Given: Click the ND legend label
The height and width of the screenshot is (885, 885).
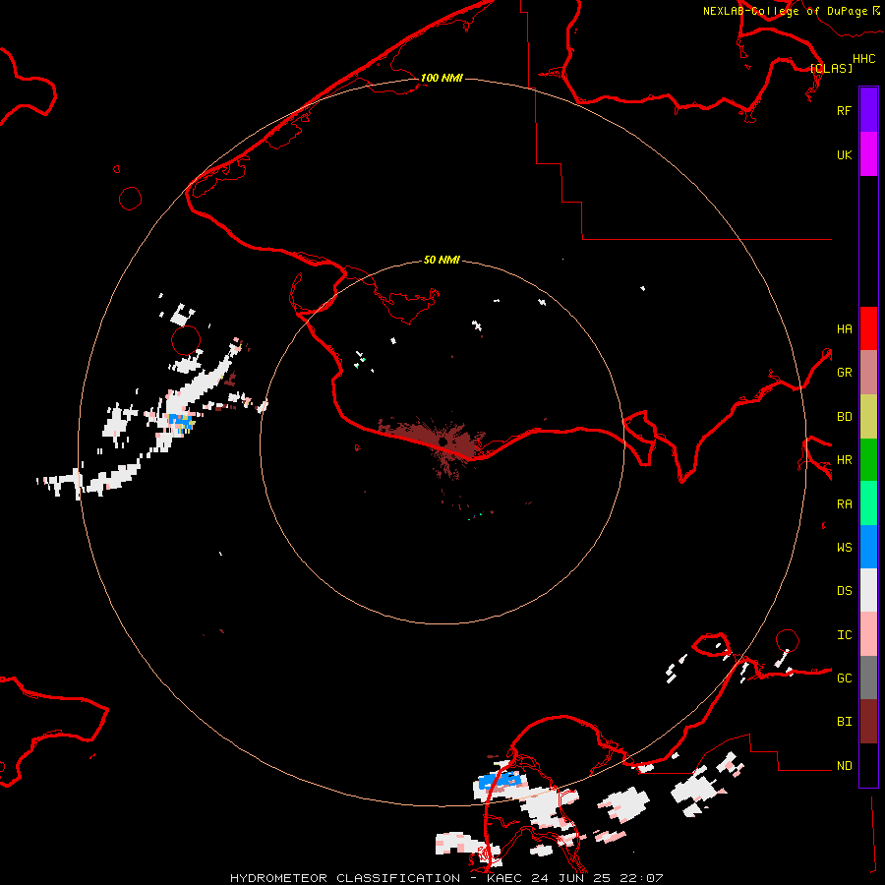Looking at the screenshot, I should click(x=844, y=766).
